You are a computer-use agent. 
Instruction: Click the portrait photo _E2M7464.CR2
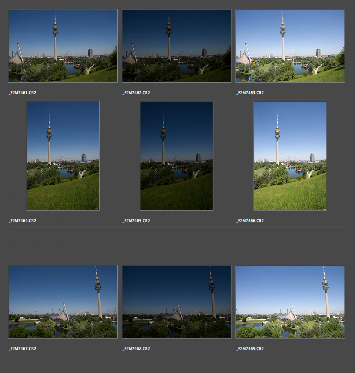(x=63, y=156)
